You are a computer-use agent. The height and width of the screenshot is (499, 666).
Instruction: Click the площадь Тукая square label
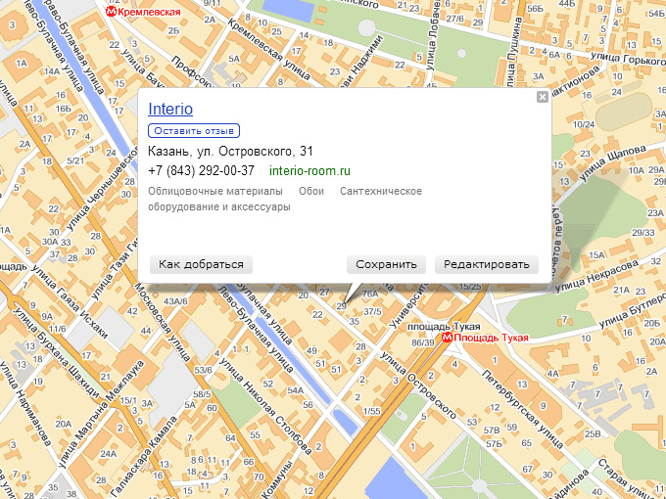click(444, 327)
